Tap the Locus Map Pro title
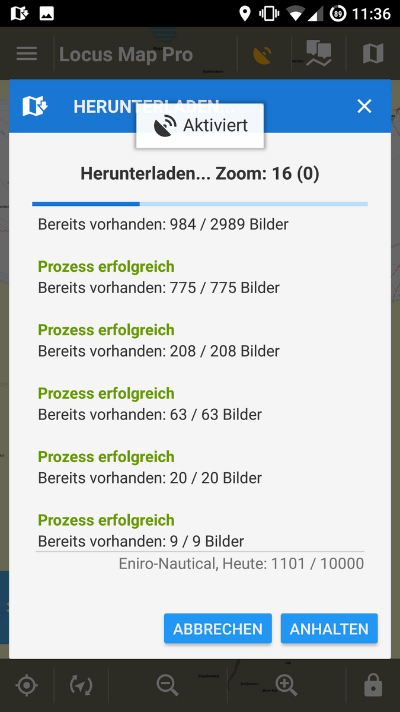The width and height of the screenshot is (400, 712). tap(126, 55)
